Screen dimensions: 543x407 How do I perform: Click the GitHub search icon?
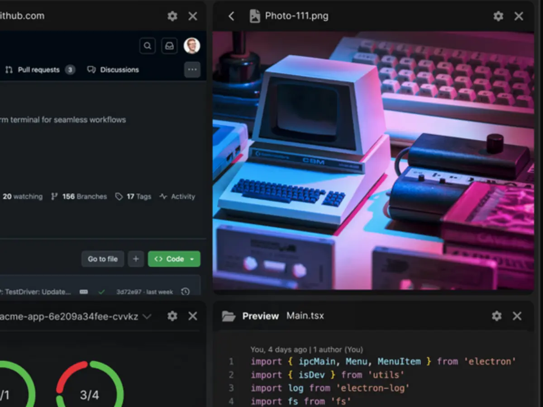147,46
